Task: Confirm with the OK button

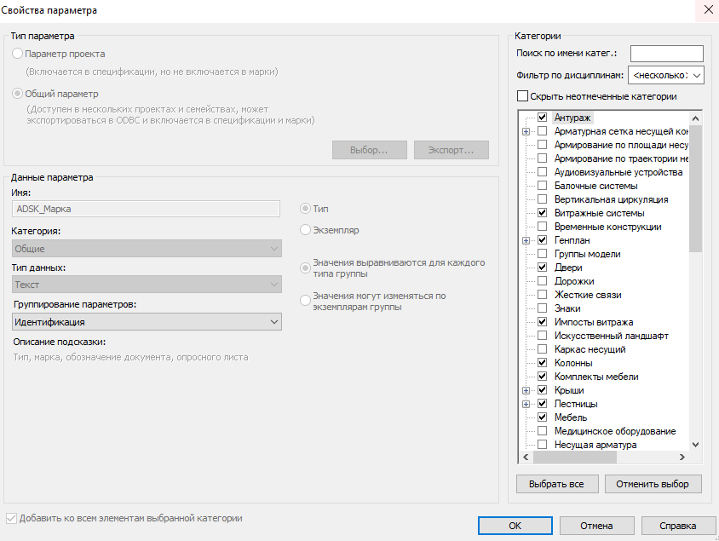Action: click(515, 526)
